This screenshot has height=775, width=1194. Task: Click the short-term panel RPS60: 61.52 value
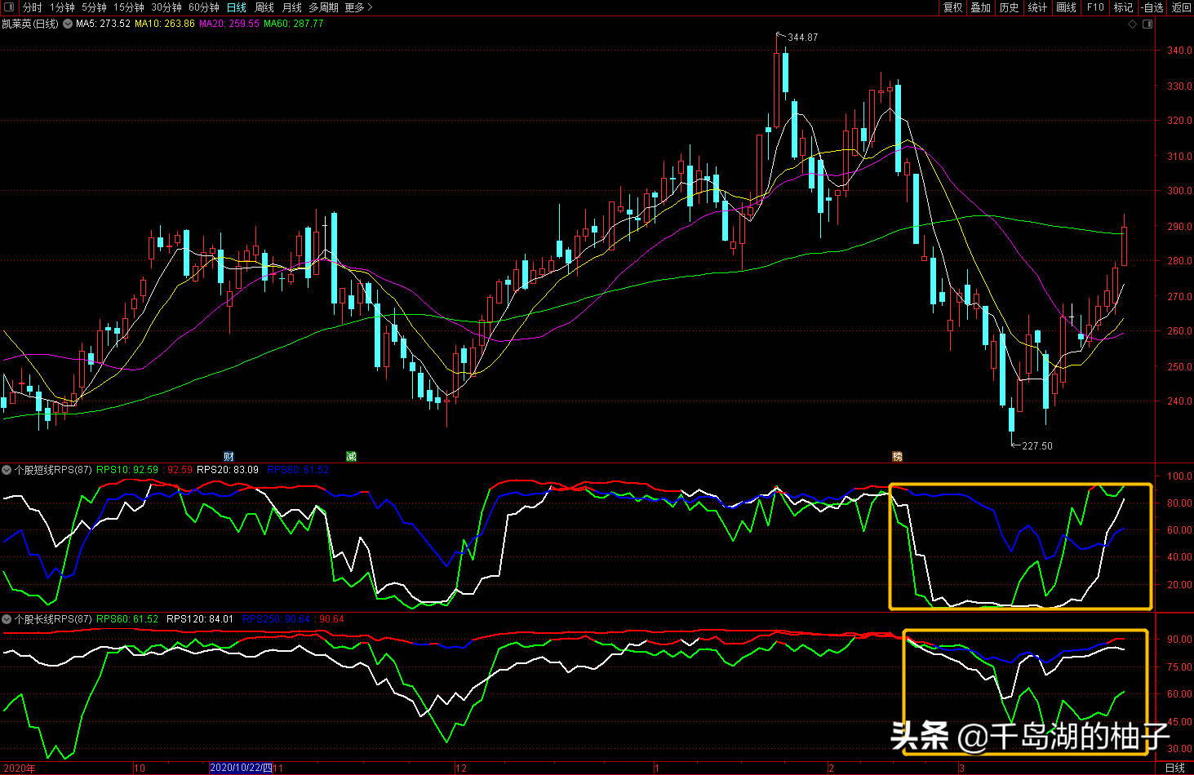[x=298, y=470]
